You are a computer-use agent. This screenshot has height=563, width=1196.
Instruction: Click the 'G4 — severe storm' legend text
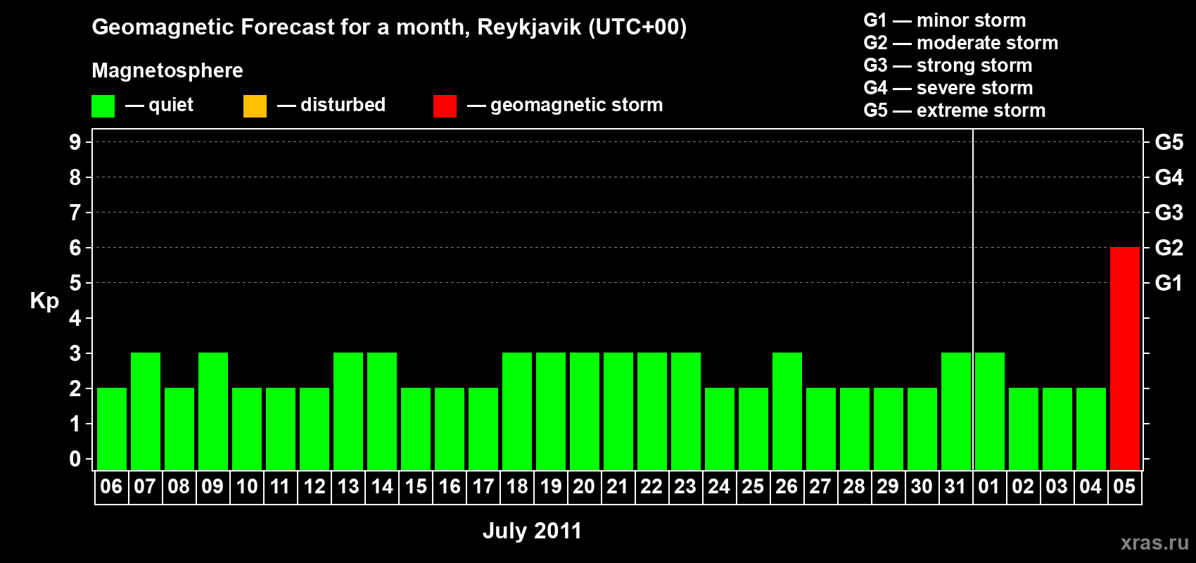tap(948, 88)
